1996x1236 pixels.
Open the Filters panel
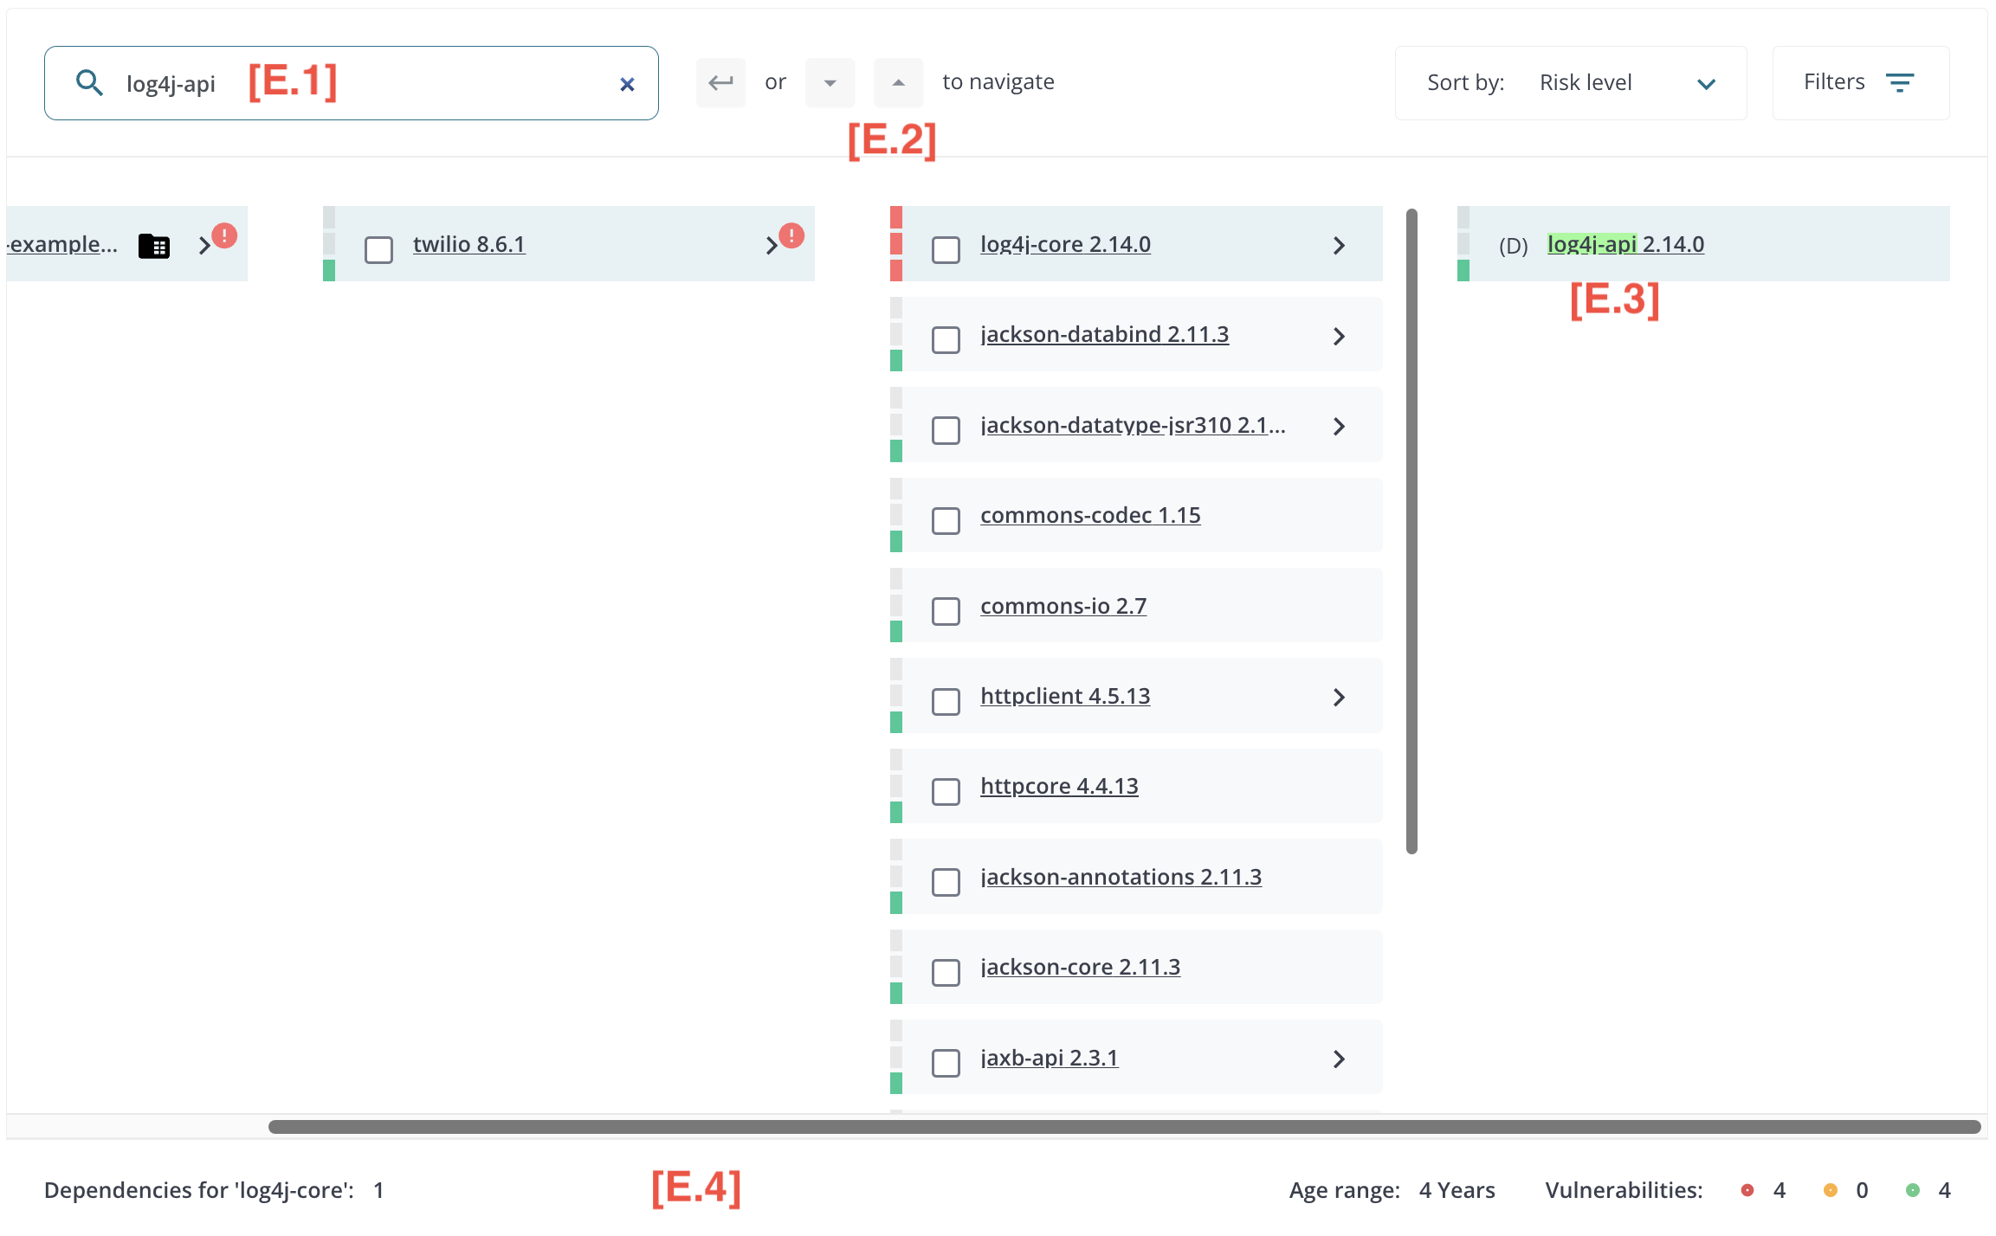[x=1861, y=83]
